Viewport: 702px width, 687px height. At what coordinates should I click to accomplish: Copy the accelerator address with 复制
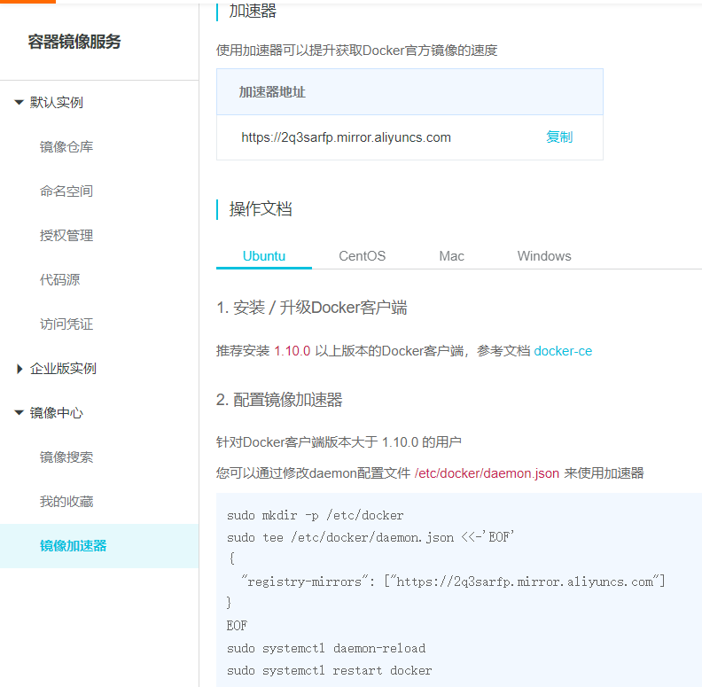coord(559,137)
